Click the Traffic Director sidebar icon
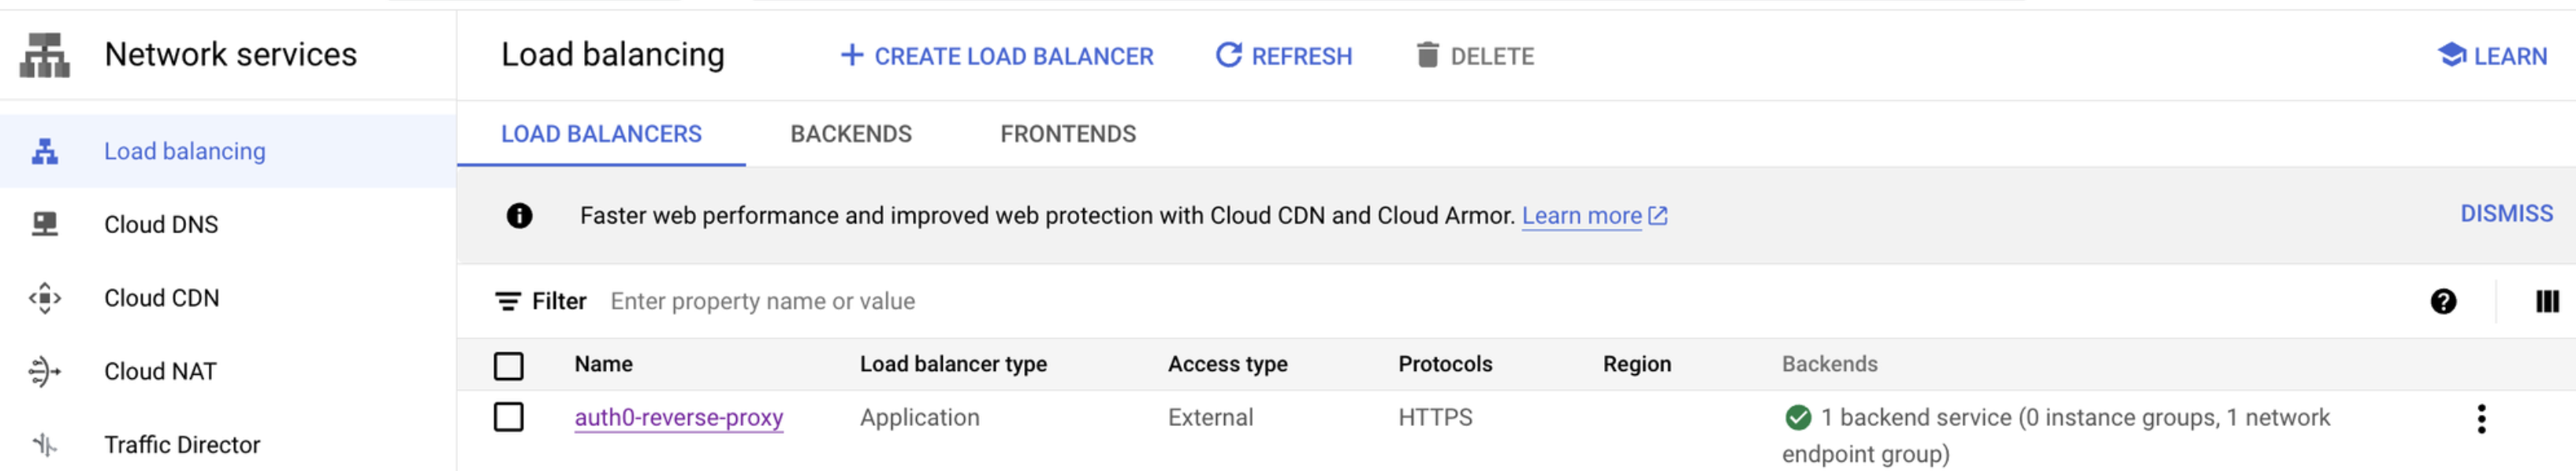Image resolution: width=2576 pixels, height=471 pixels. [x=45, y=444]
